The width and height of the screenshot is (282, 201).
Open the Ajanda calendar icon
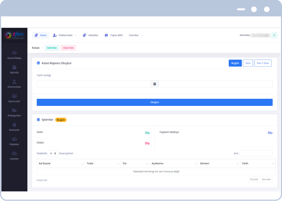(x=14, y=67)
